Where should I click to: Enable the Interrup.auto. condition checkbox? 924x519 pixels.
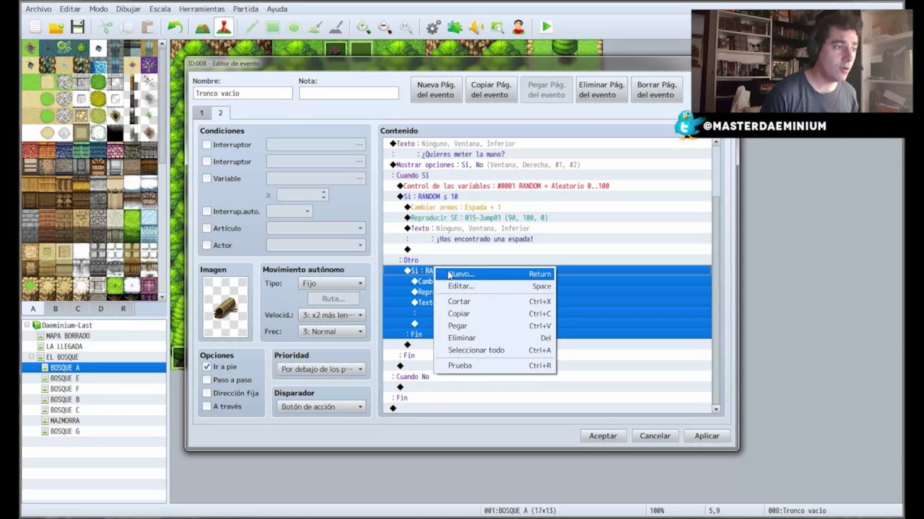206,211
